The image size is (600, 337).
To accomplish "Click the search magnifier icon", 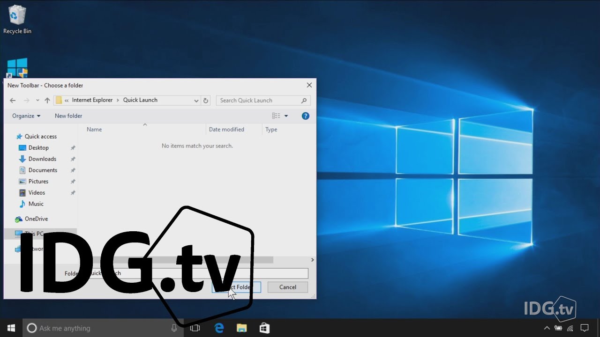I will (x=304, y=100).
